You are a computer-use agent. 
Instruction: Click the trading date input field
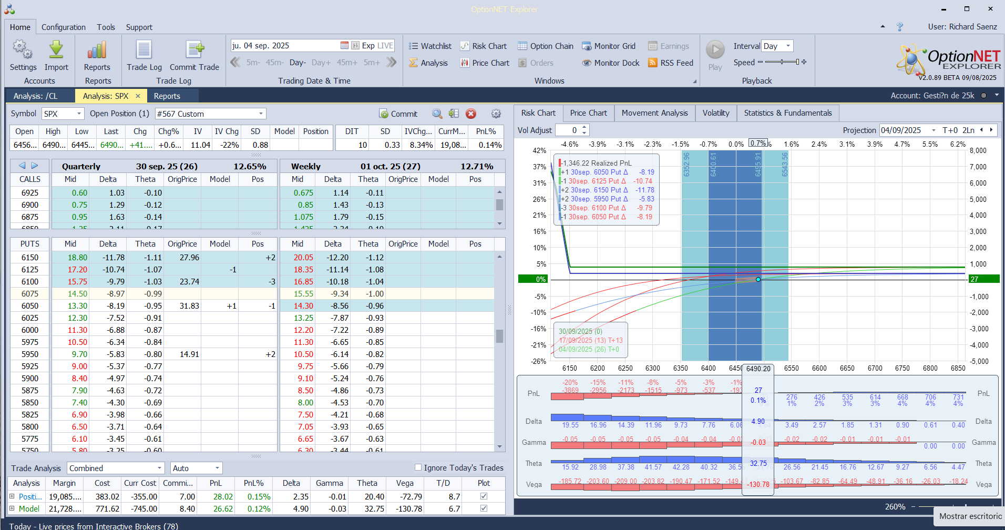tap(285, 46)
